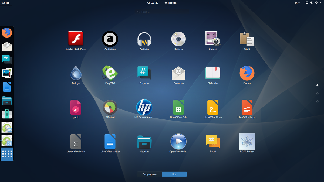The width and height of the screenshot is (324, 182).
Task: Click the Обзор (Activities) button
Action: tap(6, 3)
